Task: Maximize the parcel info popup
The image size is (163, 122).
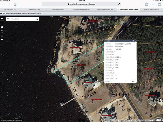Action: click(x=133, y=41)
